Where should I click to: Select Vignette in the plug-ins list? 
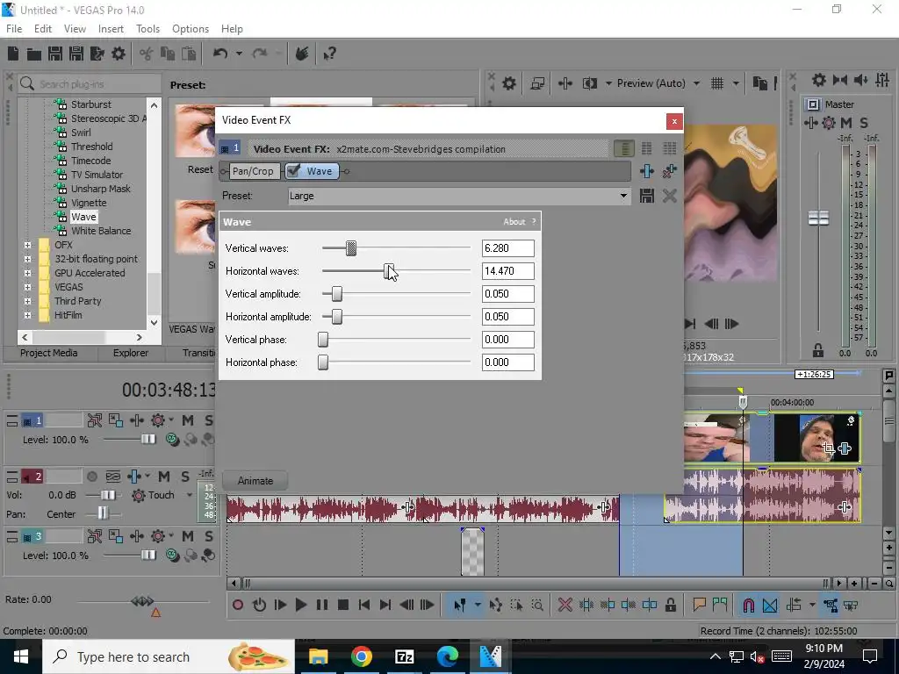(x=89, y=203)
